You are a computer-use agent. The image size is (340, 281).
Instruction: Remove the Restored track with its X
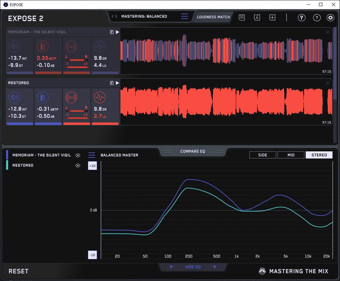click(x=327, y=83)
